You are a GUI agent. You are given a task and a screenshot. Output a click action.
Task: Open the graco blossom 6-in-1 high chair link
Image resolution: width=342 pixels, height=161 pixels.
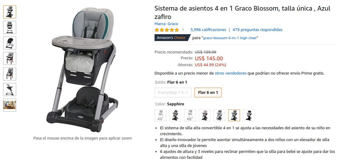coord(230,38)
